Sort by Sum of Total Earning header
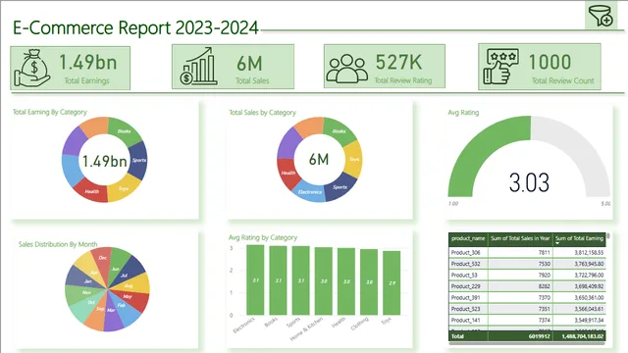628x353 pixels. [579, 238]
